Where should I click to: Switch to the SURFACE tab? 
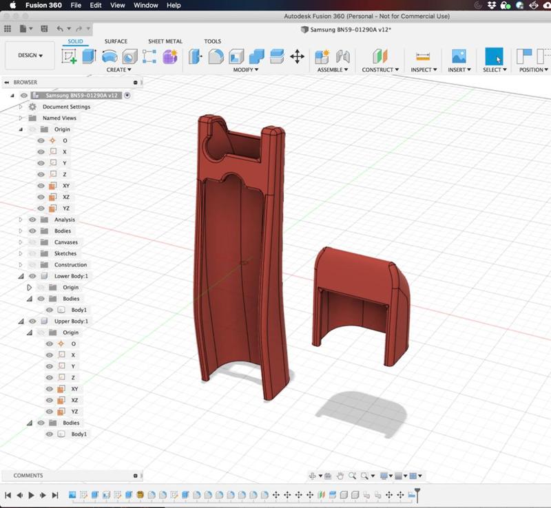click(116, 41)
